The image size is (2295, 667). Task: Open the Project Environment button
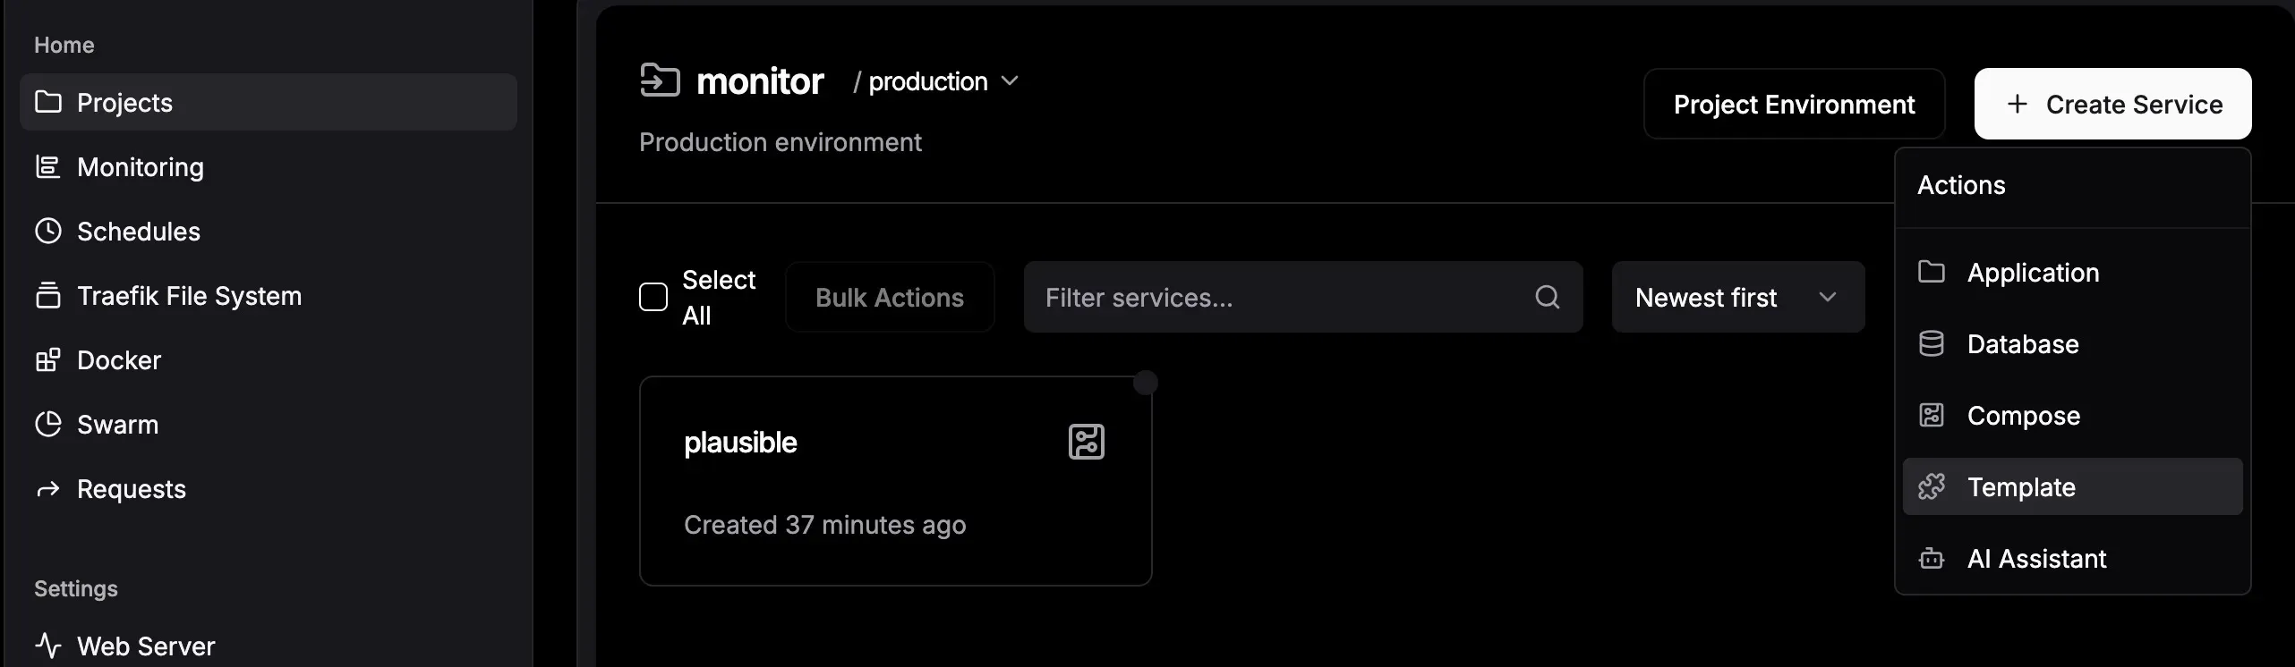(1794, 104)
